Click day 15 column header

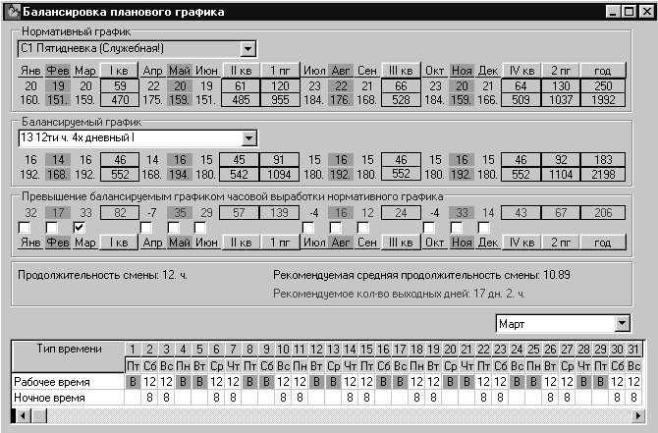pos(366,350)
